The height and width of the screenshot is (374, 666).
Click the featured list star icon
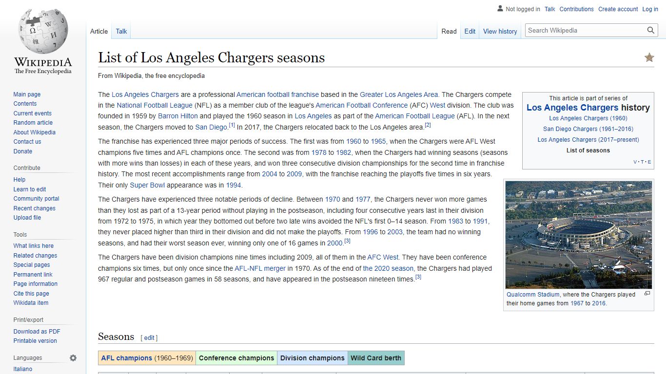[x=649, y=57]
